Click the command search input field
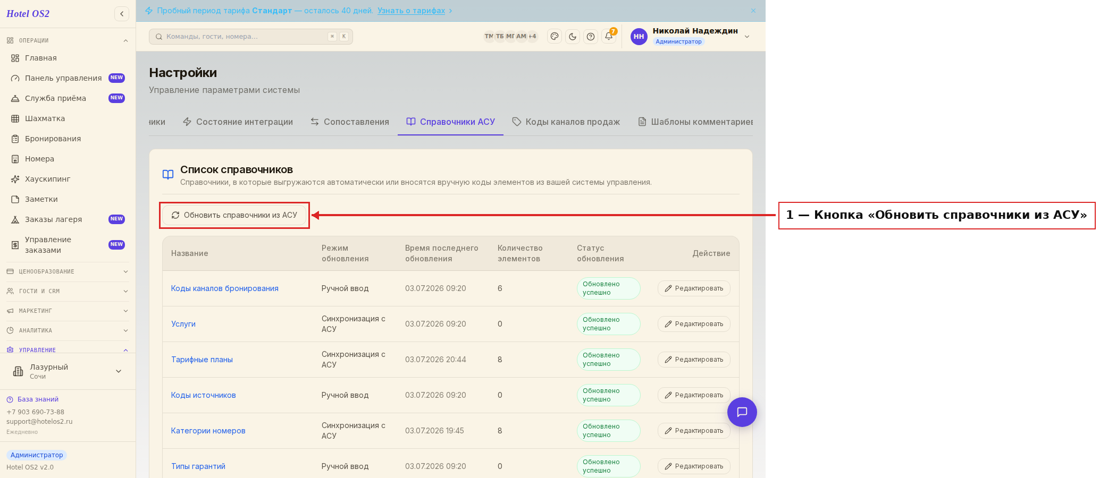This screenshot has width=1108, height=478. [251, 37]
